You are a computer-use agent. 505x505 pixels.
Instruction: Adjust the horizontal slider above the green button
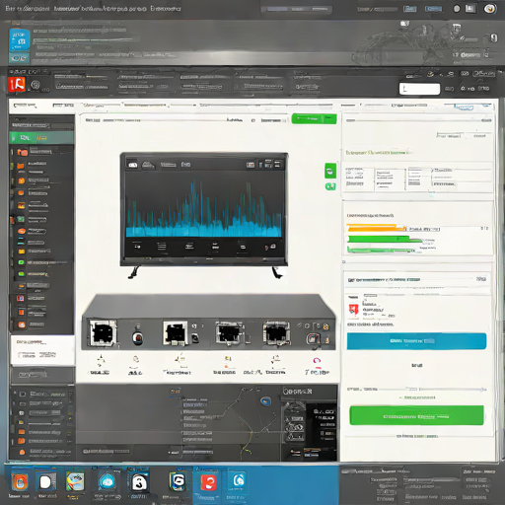point(416,390)
